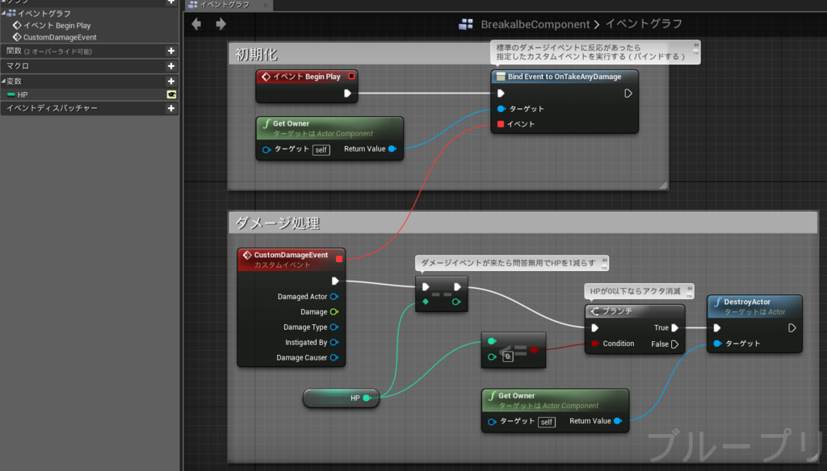827x471 pixels.
Task: Select the HP variable in the list
Action: pyautogui.click(x=22, y=95)
